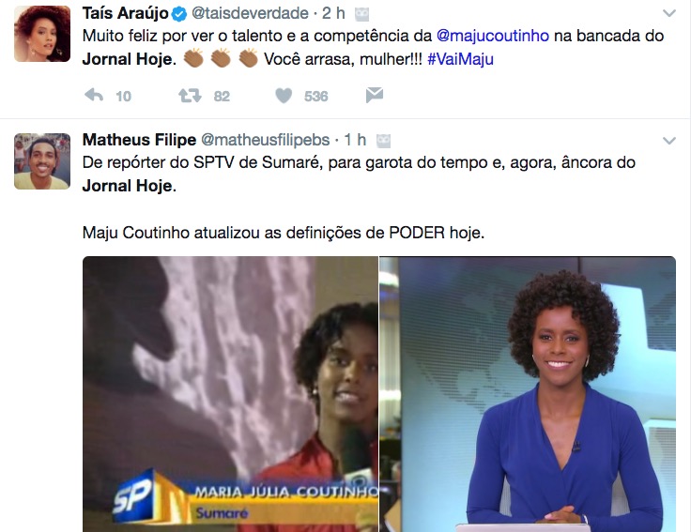Click the Taís Araújo display name
The height and width of the screenshot is (532, 691).
click(x=125, y=13)
